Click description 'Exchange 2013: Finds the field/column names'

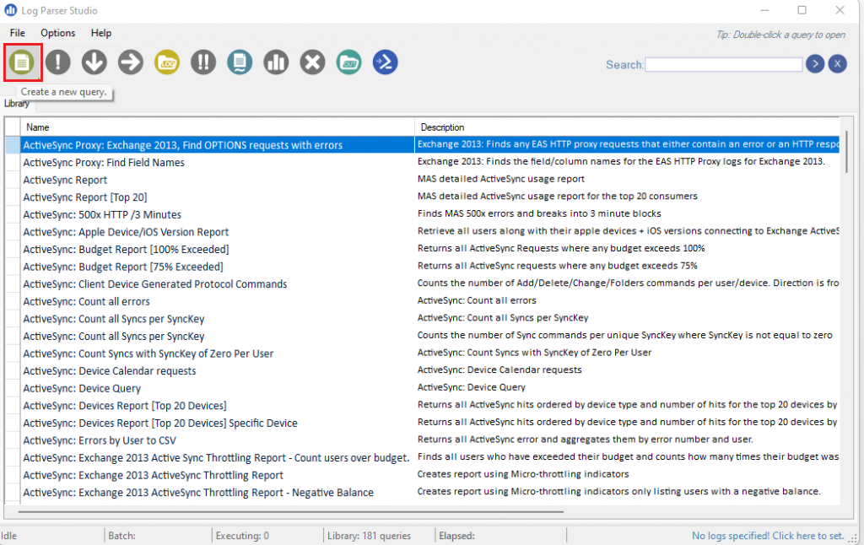621,161
